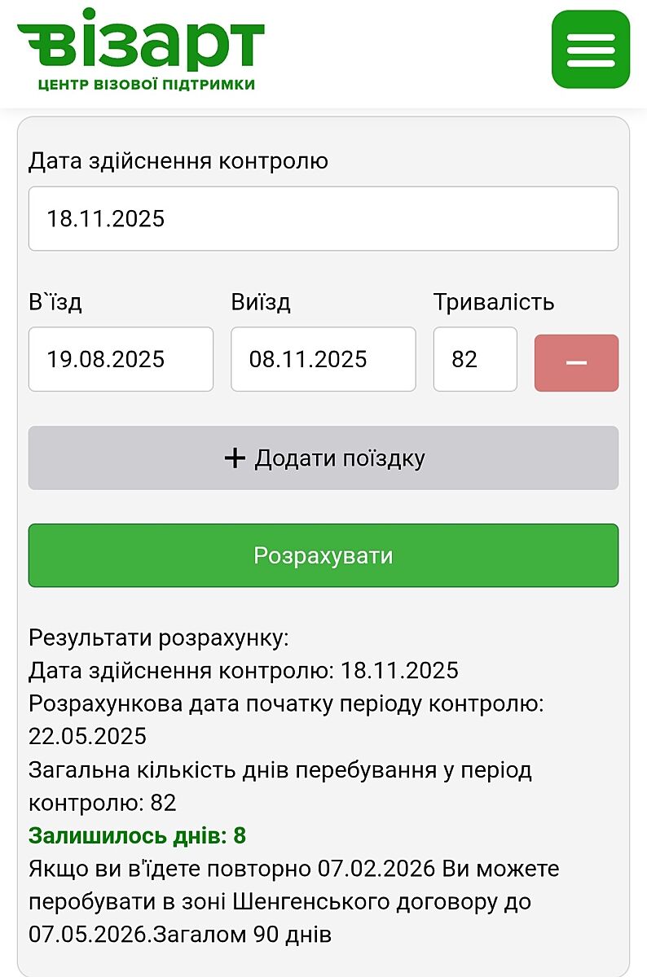This screenshot has height=977, width=647.
Task: Add a trip via "Додати поїздку"
Action: [x=323, y=458]
